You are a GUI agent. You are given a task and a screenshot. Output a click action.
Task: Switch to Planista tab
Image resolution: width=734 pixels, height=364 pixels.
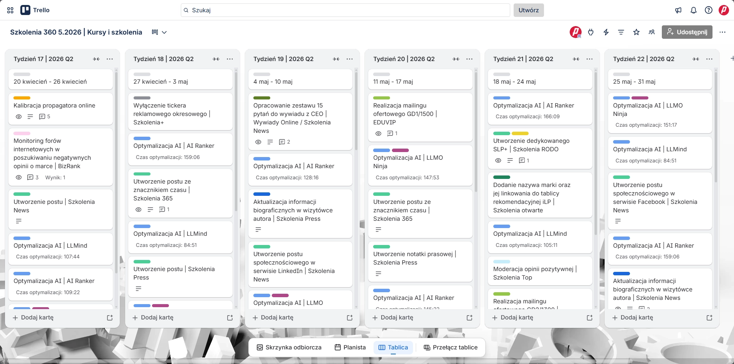coord(350,347)
